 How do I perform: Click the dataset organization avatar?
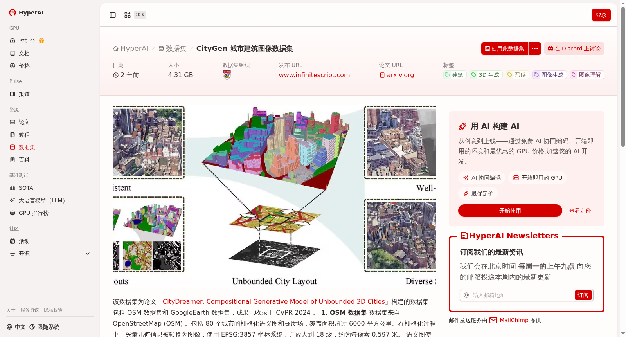click(x=227, y=75)
